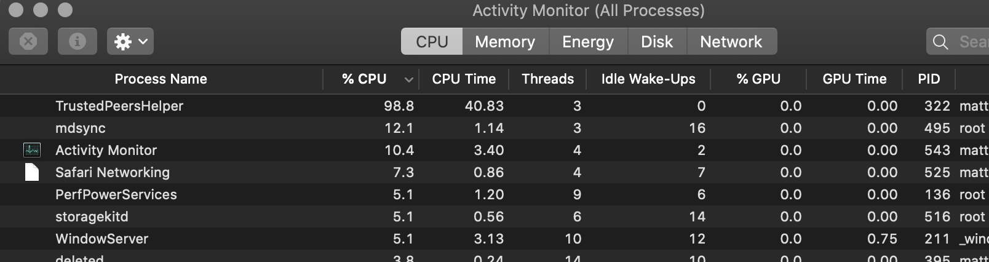Open the gear actions dropdown menu
Image resolution: width=989 pixels, height=262 pixels.
click(x=130, y=41)
